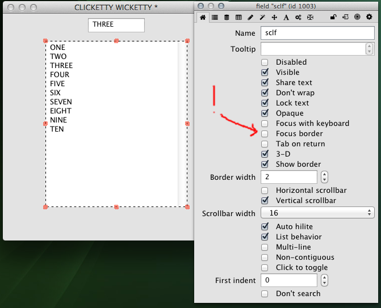381x308 pixels.
Task: Select THREE in the list field
Action: (x=61, y=66)
